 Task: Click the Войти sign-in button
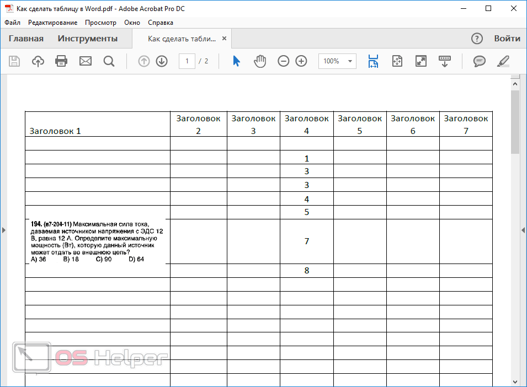tap(507, 39)
